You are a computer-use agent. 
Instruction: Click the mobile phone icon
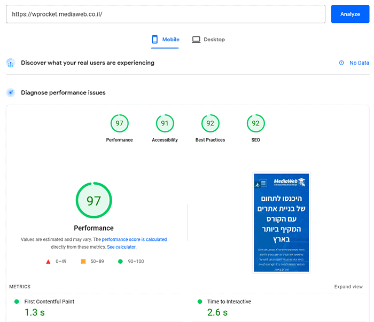(x=155, y=40)
